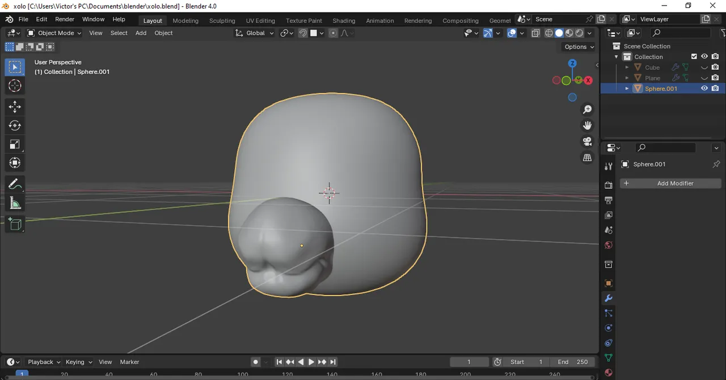Open the Render properties tab
Viewport: 726px width, 380px height.
point(609,185)
